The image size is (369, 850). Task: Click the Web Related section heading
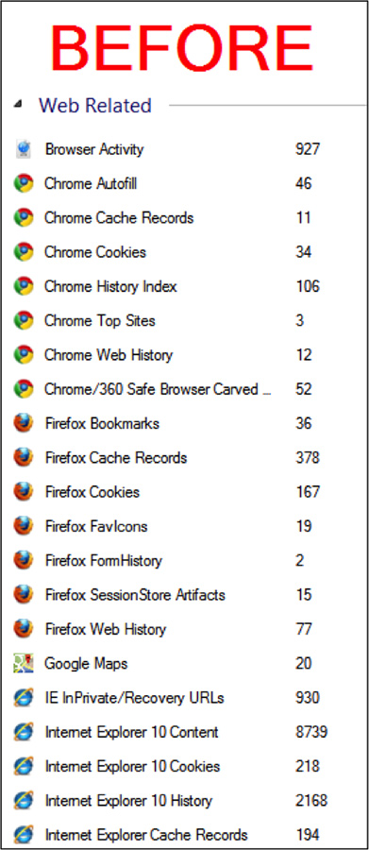94,105
